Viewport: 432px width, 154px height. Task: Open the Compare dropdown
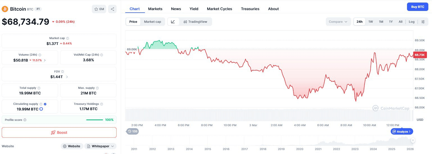pyautogui.click(x=338, y=22)
